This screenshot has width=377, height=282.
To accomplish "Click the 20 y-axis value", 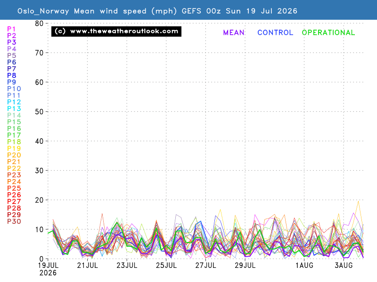I will pos(39,200).
